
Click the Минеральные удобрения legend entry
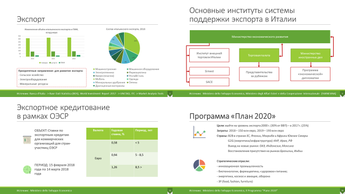coord(109,82)
